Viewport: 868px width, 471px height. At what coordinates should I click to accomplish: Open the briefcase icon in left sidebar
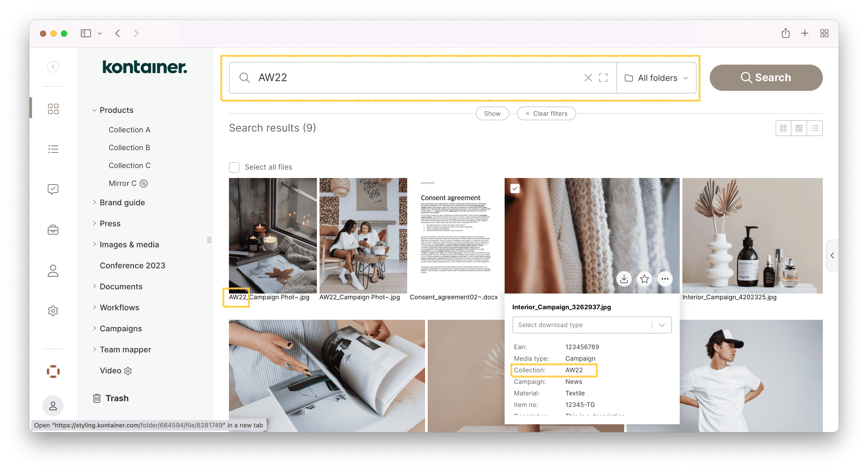point(53,230)
